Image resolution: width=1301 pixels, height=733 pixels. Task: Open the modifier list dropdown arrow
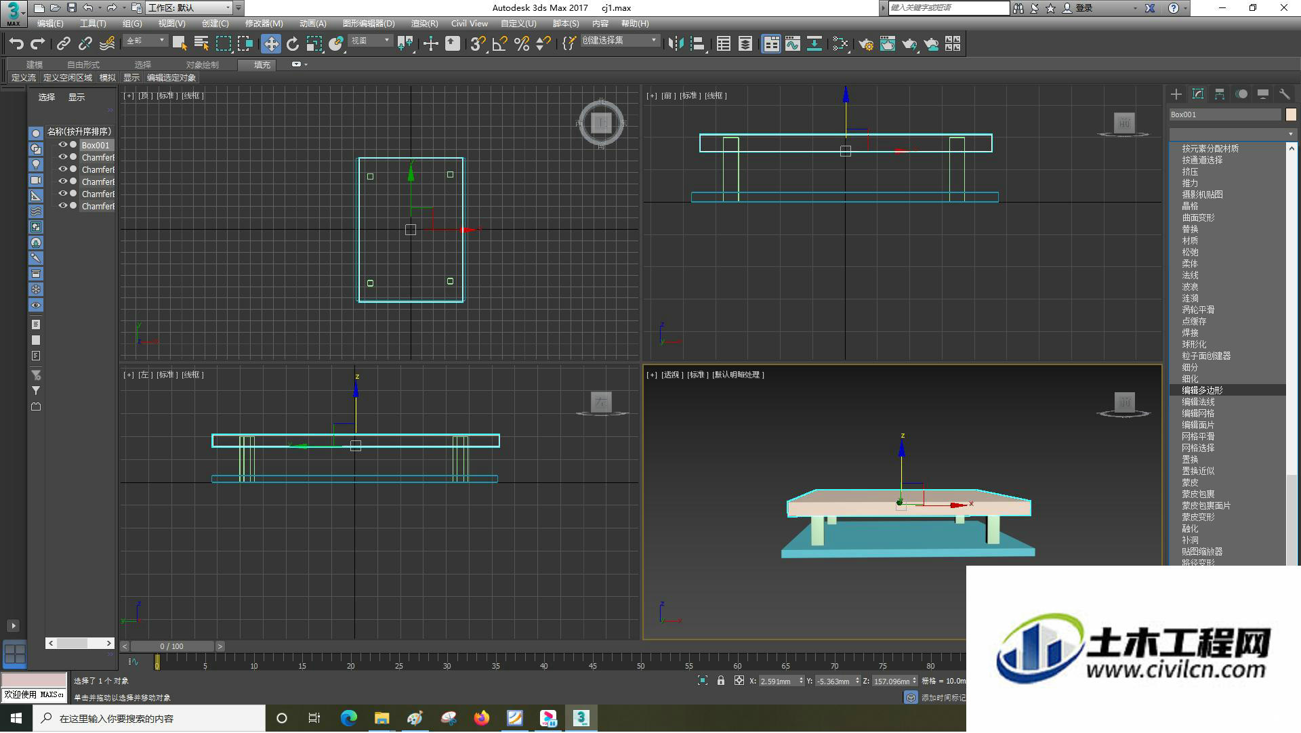[1290, 134]
